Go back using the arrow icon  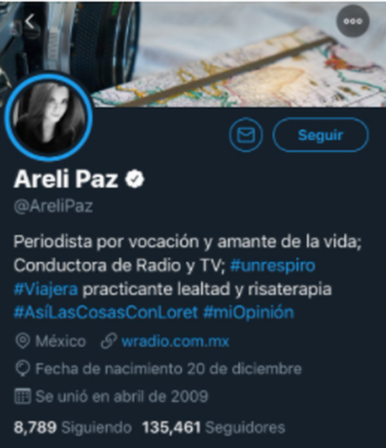30,22
